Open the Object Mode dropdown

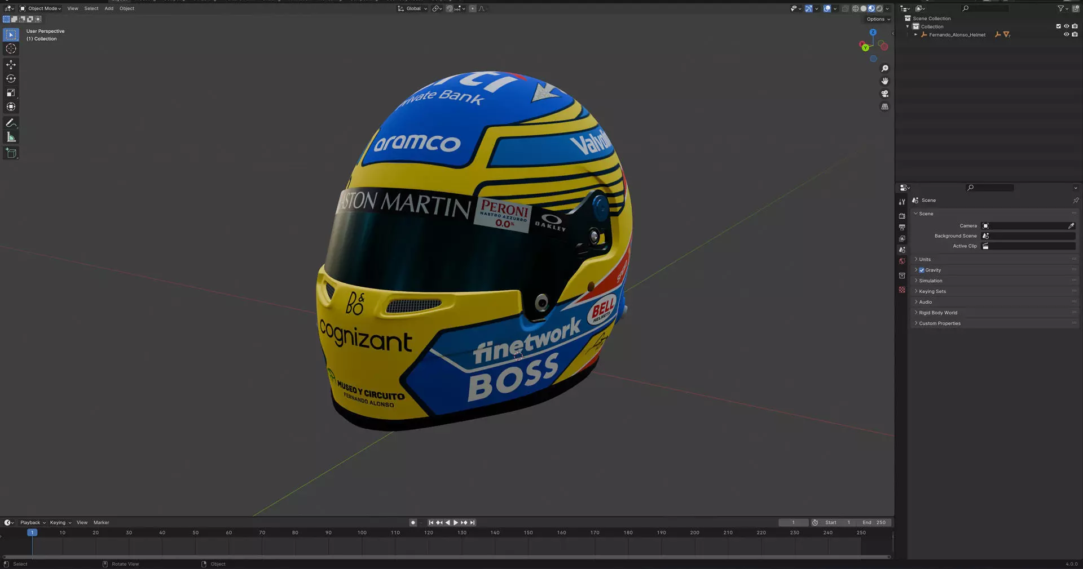coord(40,8)
